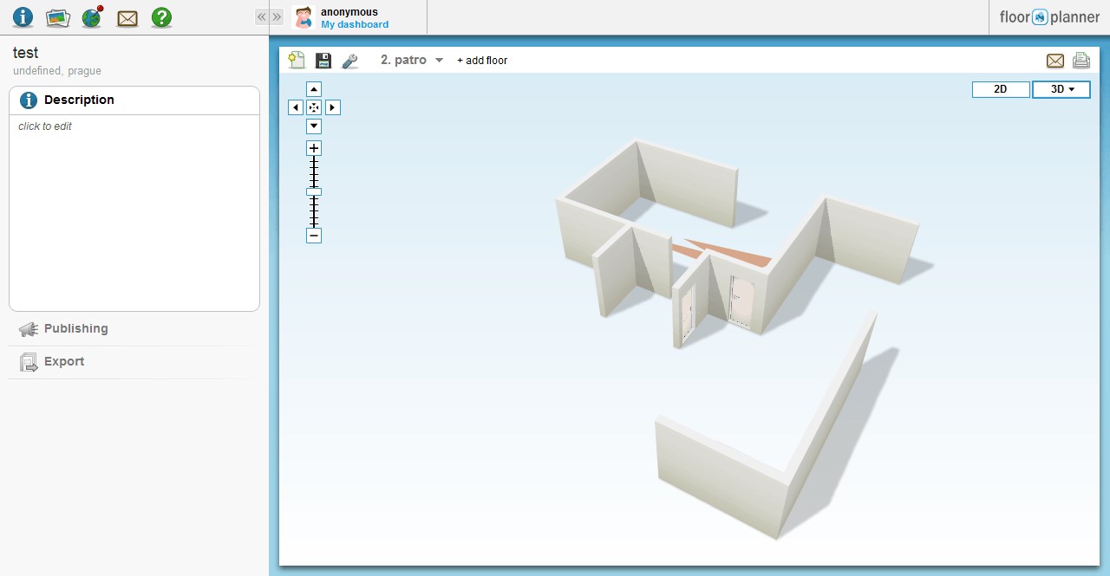The width and height of the screenshot is (1110, 576).
Task: Select the door in the 3D model
Action: tap(741, 300)
